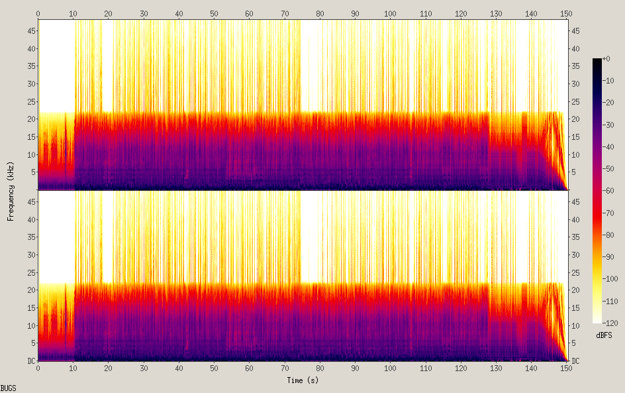This screenshot has height=393, width=625.
Task: Click "100" on the top time axis
Action: pos(390,13)
